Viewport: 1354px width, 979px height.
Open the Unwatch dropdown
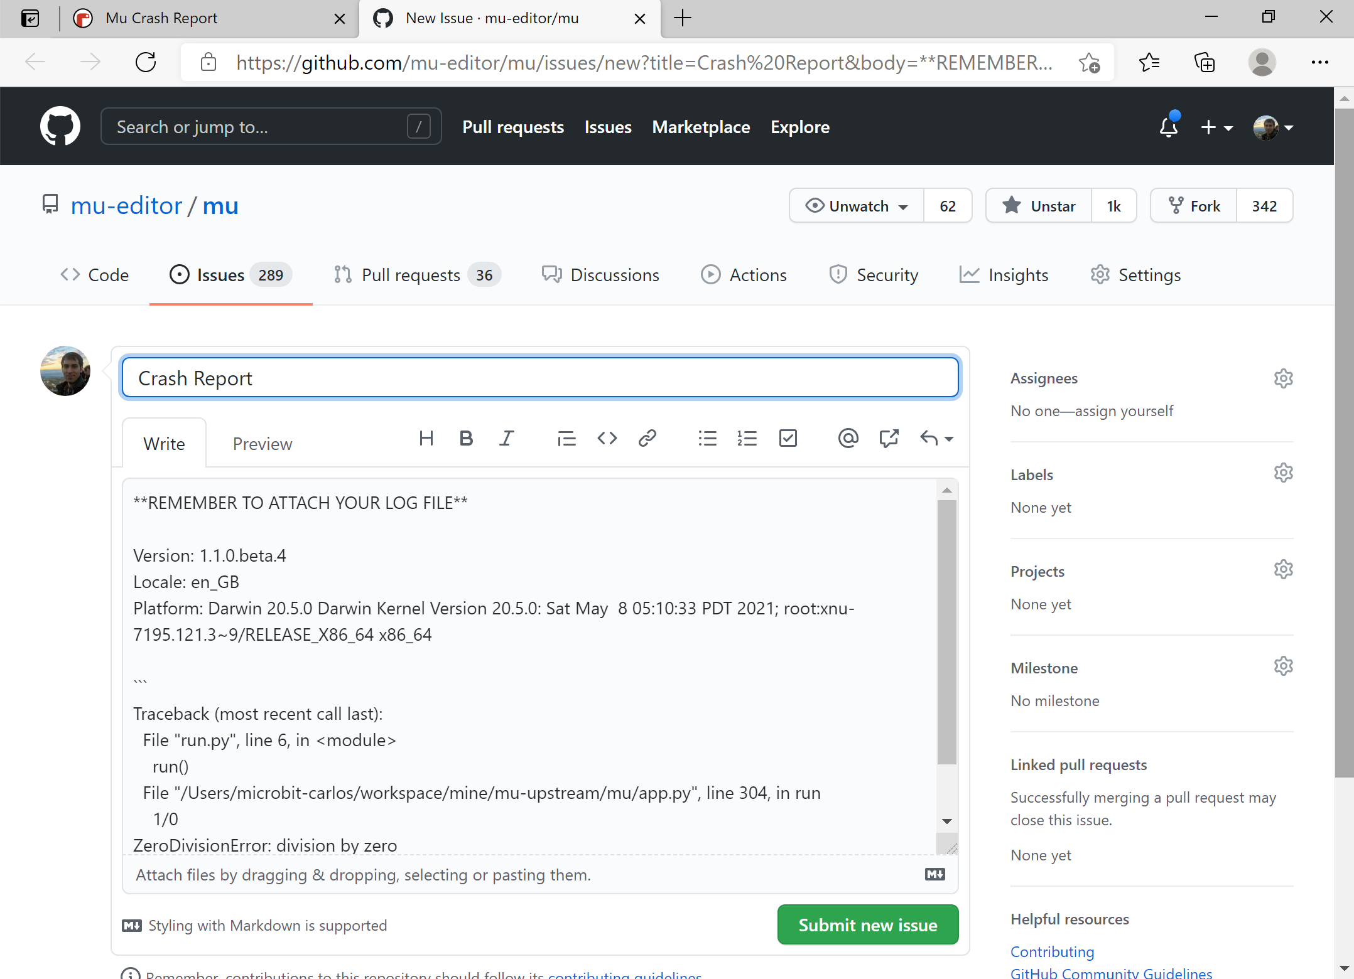click(856, 205)
